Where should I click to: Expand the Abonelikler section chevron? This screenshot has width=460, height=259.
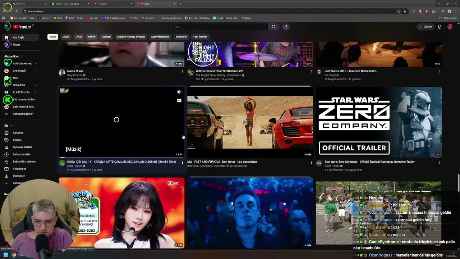(x=22, y=56)
